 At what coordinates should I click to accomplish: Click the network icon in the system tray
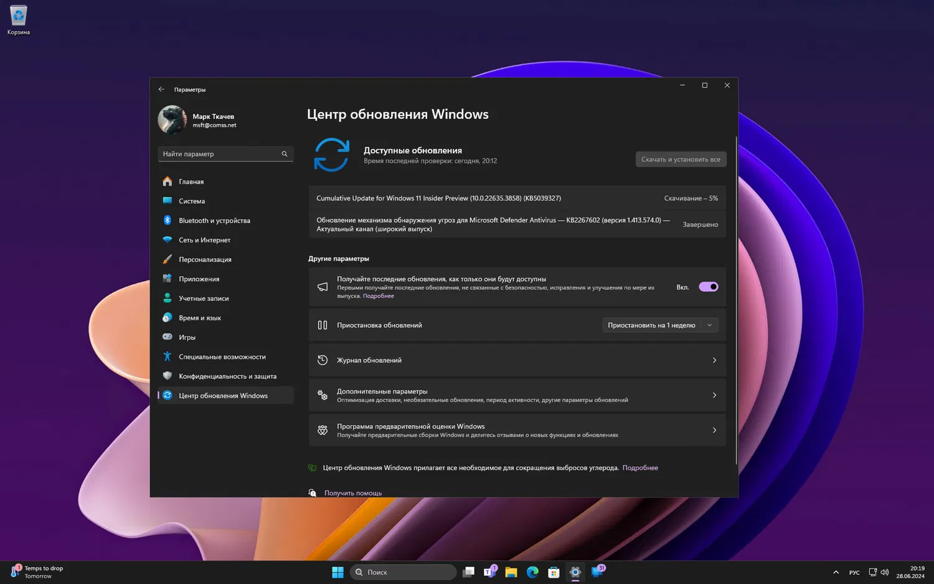873,572
